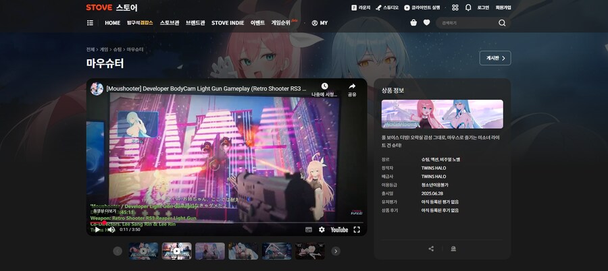Open the shopping basket icon
Image resolution: width=608 pixels, height=271 pixels.
pyautogui.click(x=413, y=23)
